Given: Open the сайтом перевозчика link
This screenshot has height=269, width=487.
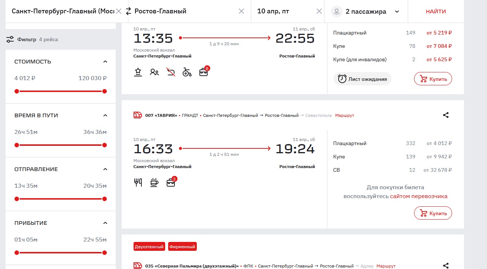Looking at the screenshot, I should click(x=419, y=196).
